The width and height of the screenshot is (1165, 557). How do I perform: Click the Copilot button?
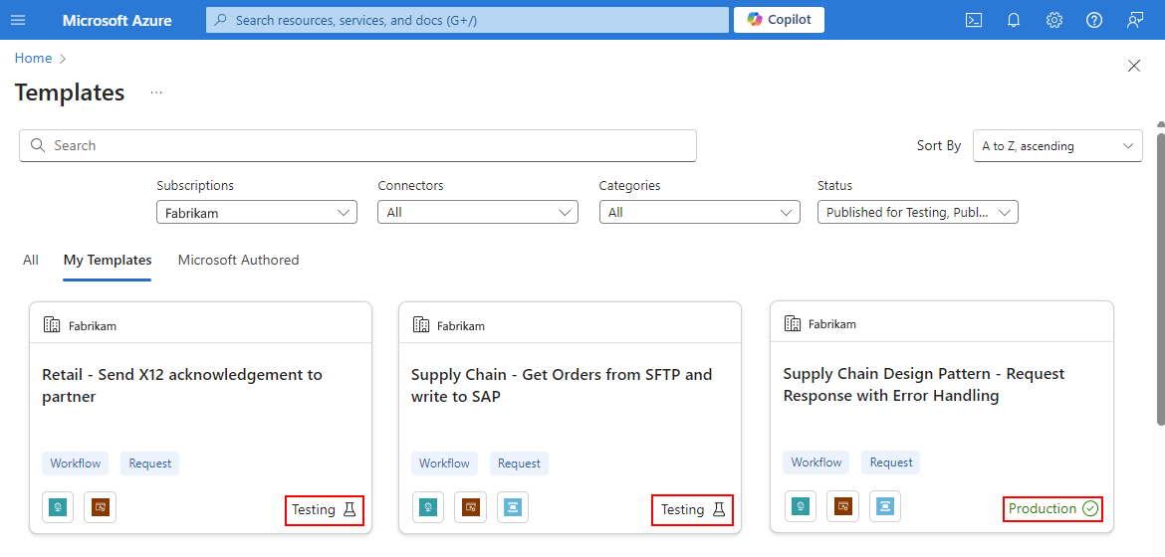point(779,20)
